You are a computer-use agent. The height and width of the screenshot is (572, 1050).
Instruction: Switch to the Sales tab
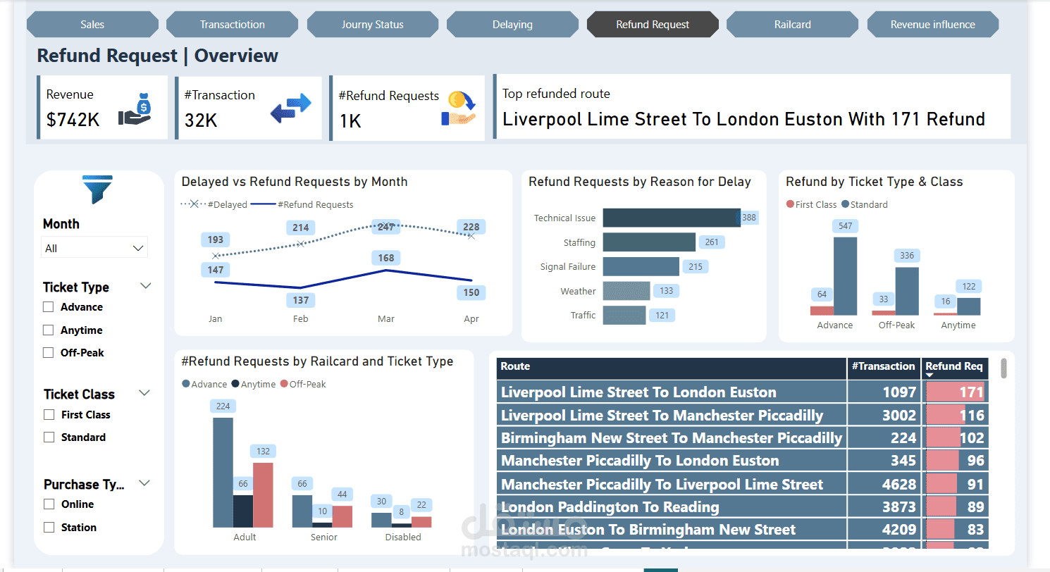[92, 25]
